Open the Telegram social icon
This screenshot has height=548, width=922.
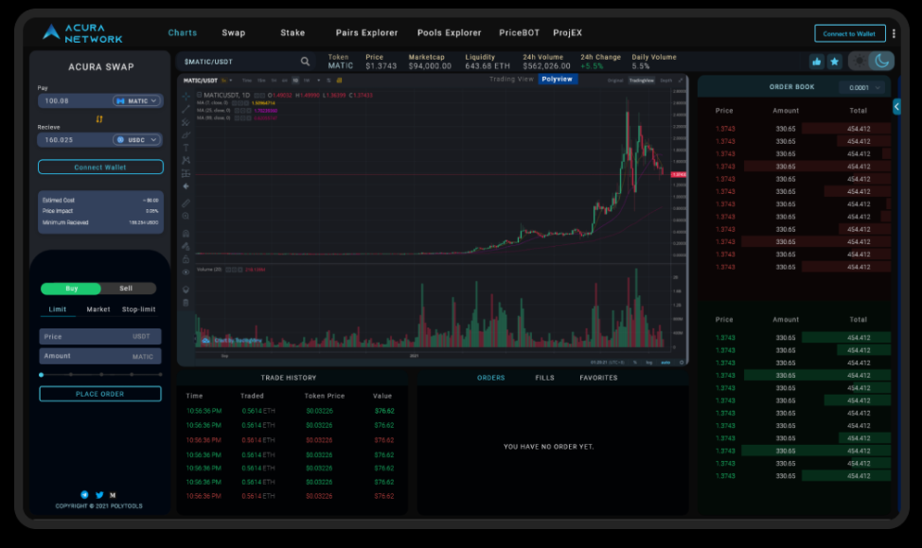coord(84,494)
